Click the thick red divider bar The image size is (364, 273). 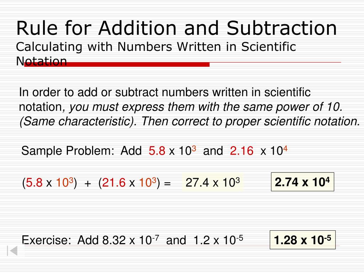pos(117,65)
